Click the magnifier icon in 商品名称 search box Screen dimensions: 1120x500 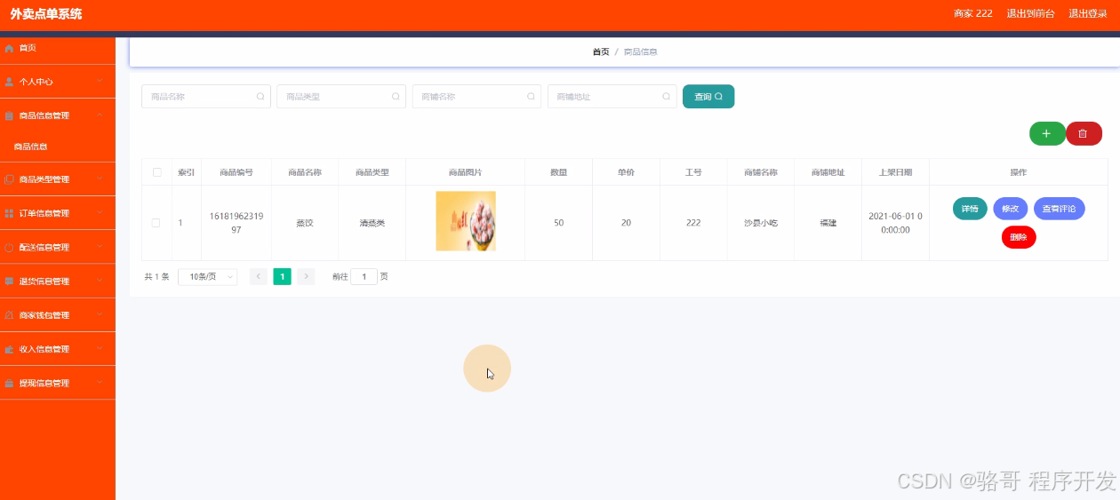click(x=260, y=97)
